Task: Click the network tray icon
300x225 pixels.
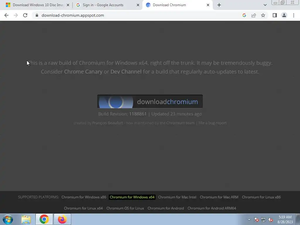Action: coord(263,220)
